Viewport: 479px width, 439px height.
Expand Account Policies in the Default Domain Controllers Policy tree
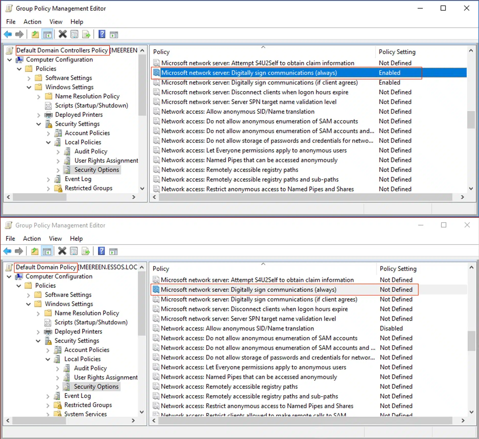tap(48, 133)
